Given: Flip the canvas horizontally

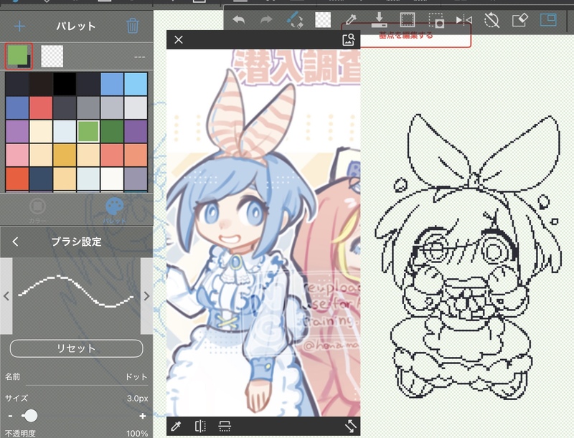Looking at the screenshot, I should tap(464, 20).
